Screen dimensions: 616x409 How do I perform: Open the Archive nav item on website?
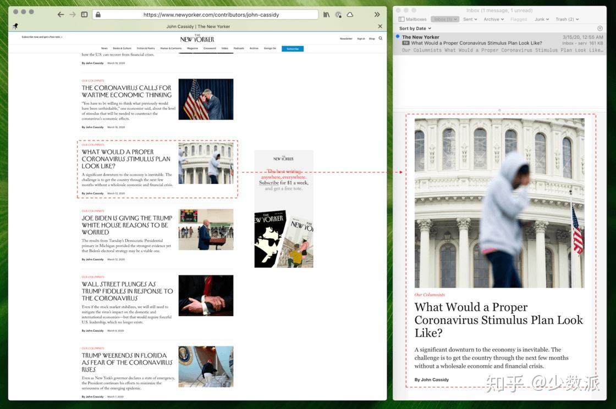(254, 48)
